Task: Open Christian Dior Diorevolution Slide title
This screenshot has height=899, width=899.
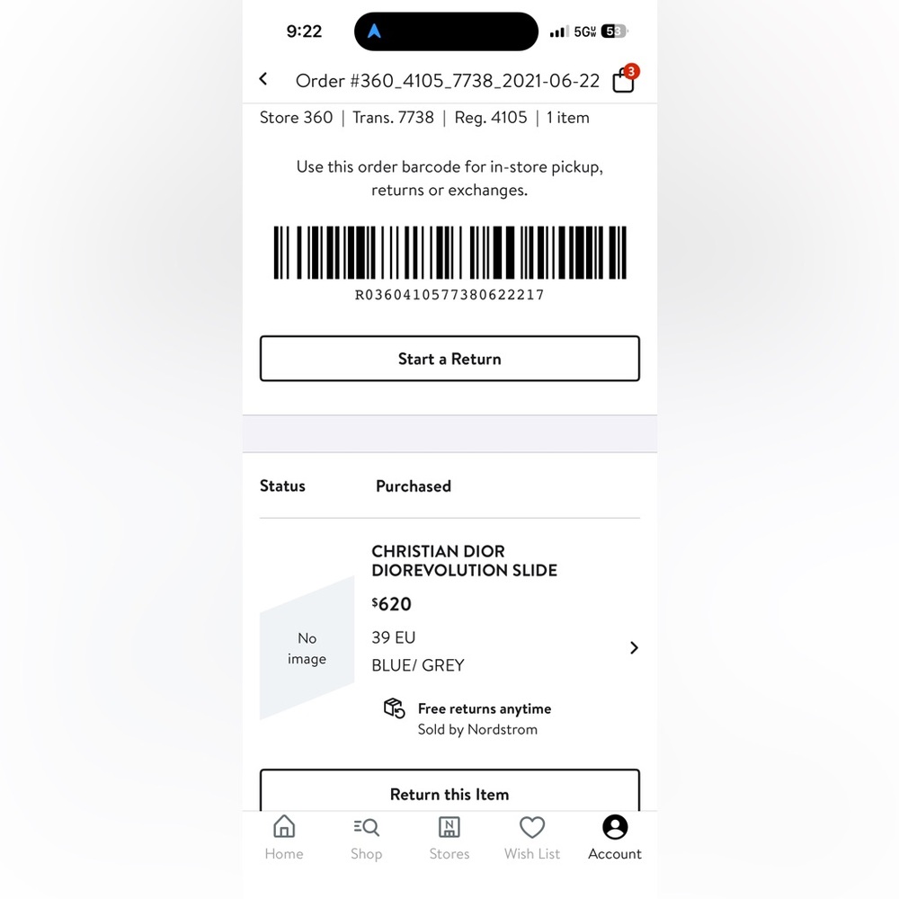Action: click(464, 560)
